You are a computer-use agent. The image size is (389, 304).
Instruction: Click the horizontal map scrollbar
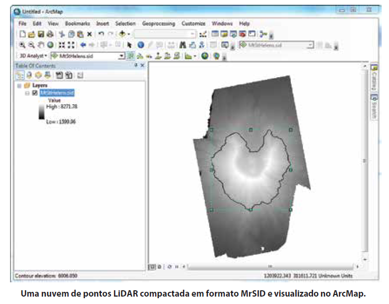pos(270,266)
